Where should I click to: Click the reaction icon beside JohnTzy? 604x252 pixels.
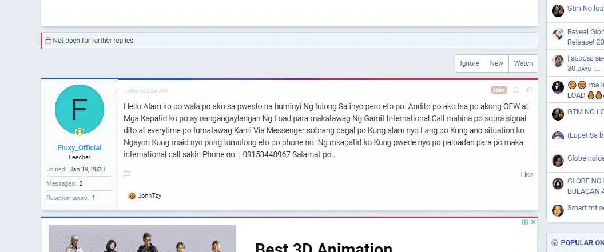pos(132,196)
